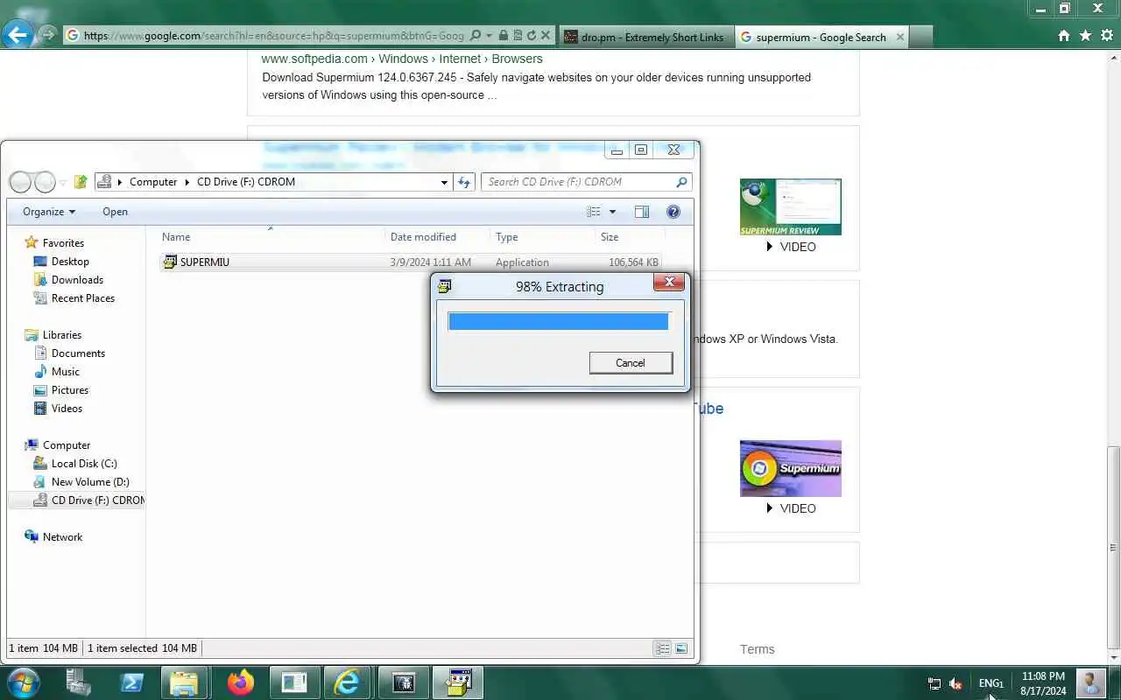Open the browser Tools gear menu
The height and width of the screenshot is (700, 1121).
point(1106,36)
